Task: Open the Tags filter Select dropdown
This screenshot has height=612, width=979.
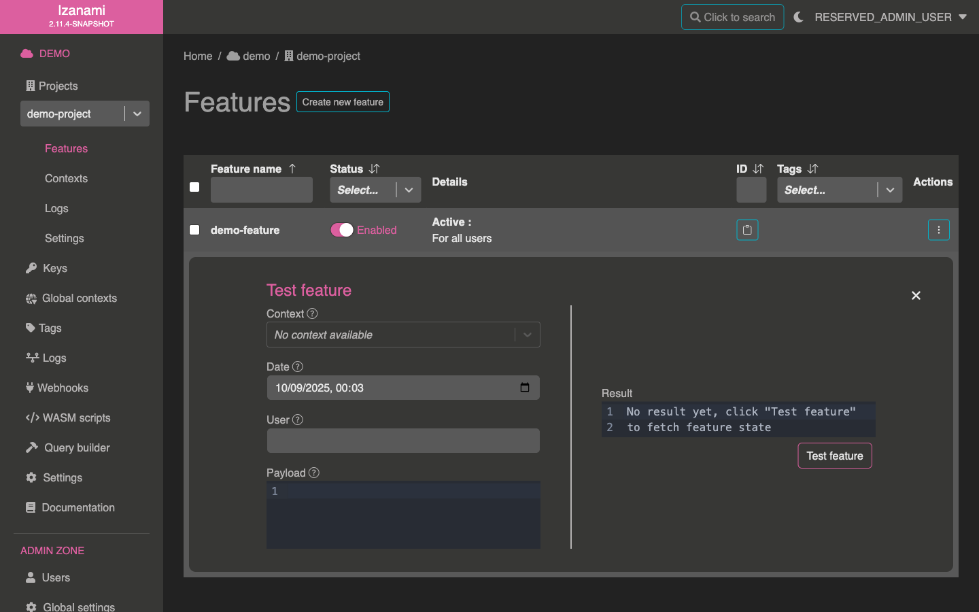Action: [839, 190]
